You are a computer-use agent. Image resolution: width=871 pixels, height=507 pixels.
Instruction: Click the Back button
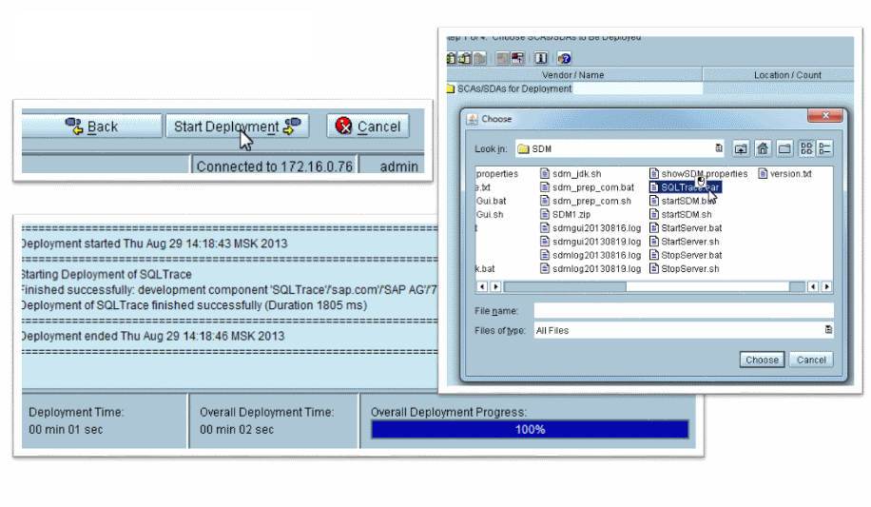point(91,127)
